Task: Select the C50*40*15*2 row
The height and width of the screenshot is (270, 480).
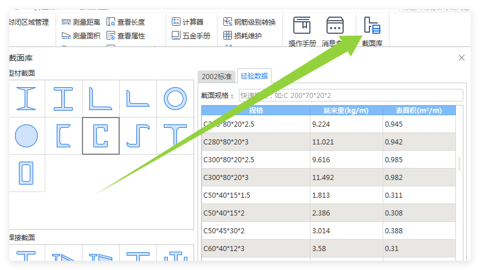Action: click(328, 213)
